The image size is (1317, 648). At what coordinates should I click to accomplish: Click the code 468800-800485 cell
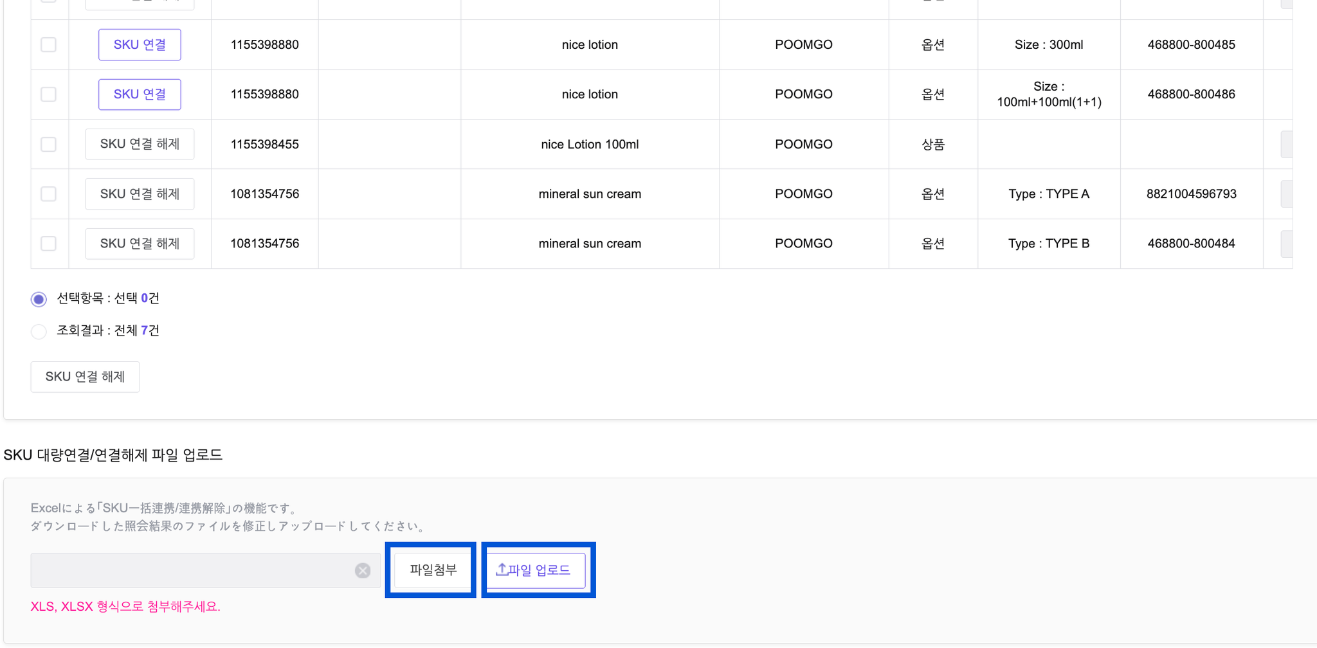(x=1191, y=44)
